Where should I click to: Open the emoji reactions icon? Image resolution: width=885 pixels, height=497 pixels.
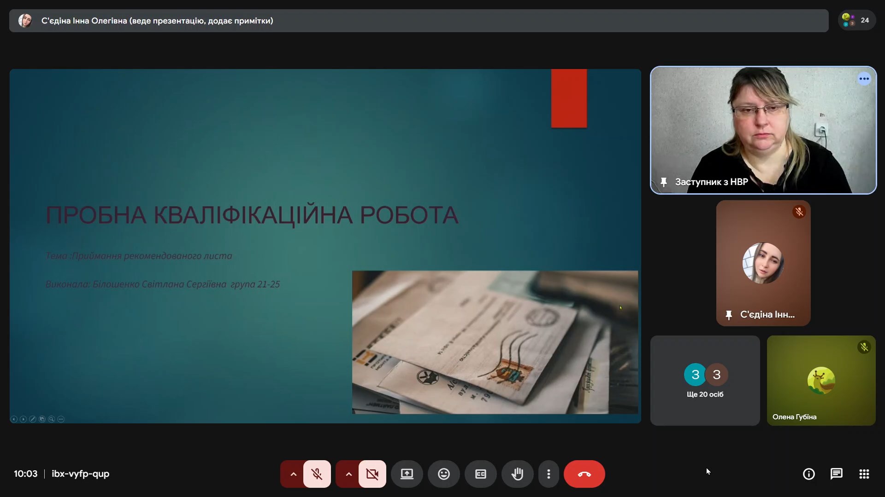[x=443, y=474]
